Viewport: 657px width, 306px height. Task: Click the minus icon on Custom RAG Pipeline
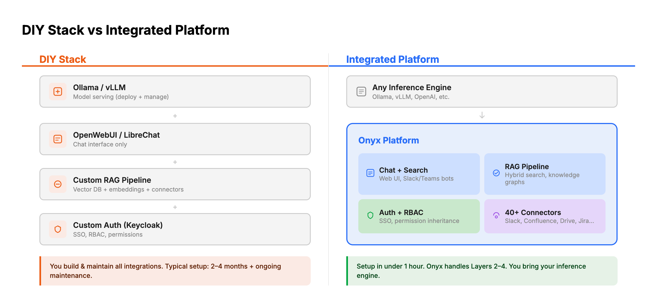pos(58,184)
